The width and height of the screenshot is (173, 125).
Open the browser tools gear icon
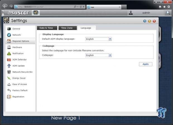point(169,7)
